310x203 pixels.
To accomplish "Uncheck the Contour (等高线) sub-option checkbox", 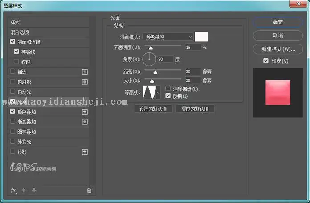I will 16,52.
